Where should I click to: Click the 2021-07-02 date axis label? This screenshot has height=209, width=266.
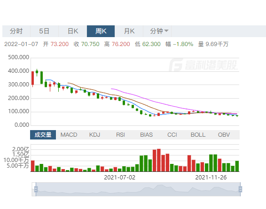[119, 178]
